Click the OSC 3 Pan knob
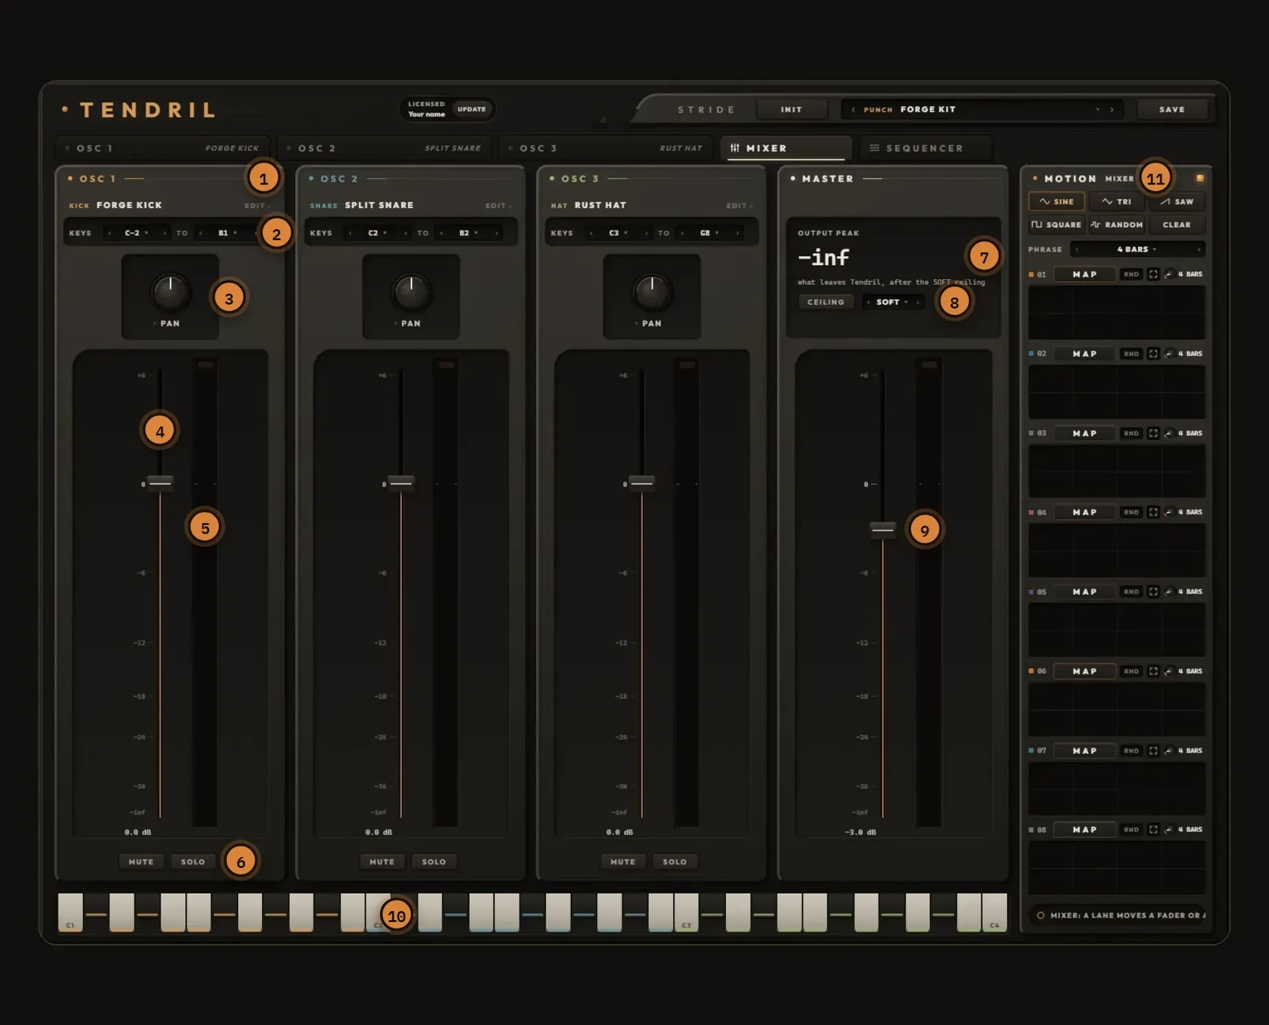 pyautogui.click(x=652, y=292)
